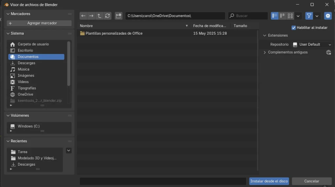The height and width of the screenshot is (187, 335).
Task: Select keentools zip entry in Sistema list
Action: coord(36,101)
